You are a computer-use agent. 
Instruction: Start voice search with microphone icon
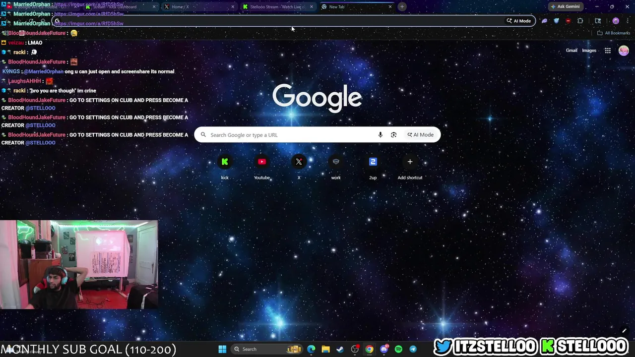[381, 135]
